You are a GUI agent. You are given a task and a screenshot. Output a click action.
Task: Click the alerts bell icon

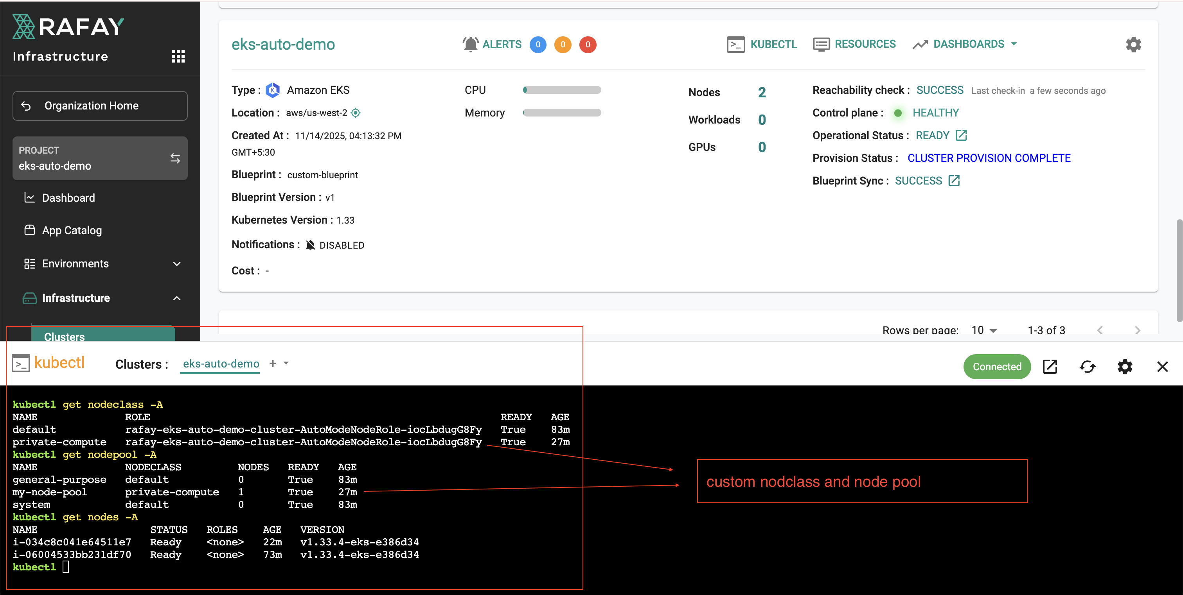coord(470,44)
